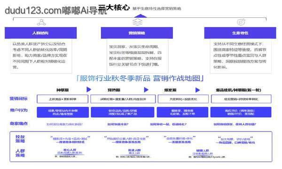Click the 投放策略 label in bottom panel

click(20, 139)
